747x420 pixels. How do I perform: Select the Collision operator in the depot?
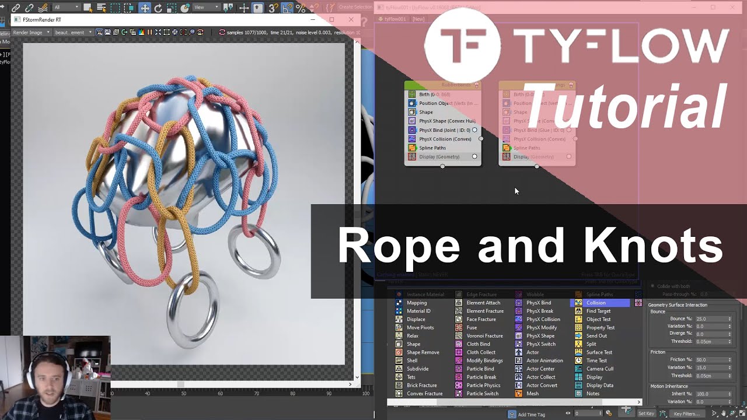point(600,303)
